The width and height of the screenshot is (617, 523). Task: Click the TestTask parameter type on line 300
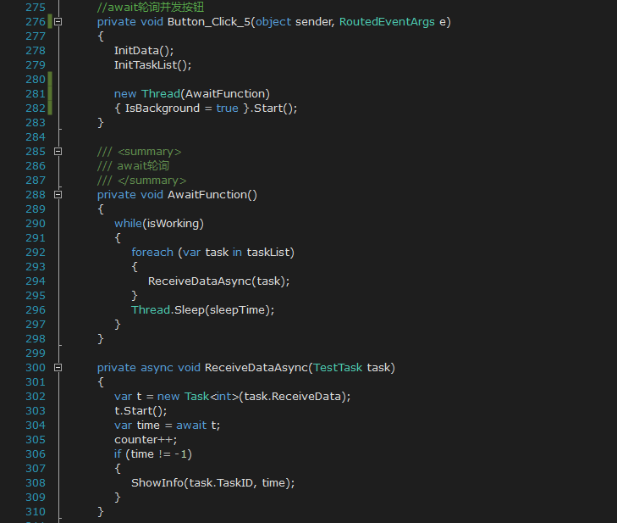[338, 368]
